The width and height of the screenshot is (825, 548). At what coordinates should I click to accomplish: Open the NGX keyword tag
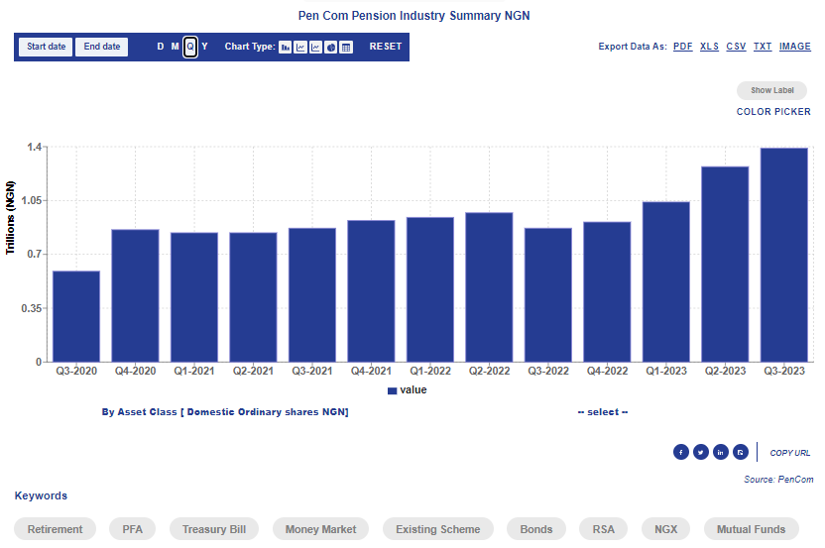[x=665, y=529]
